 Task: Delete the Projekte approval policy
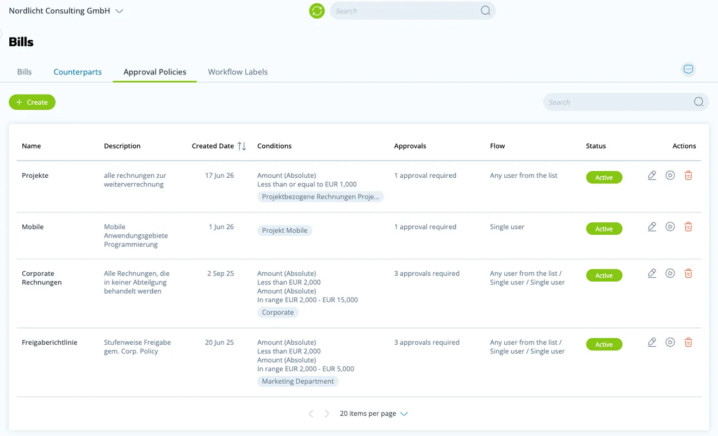click(x=688, y=175)
